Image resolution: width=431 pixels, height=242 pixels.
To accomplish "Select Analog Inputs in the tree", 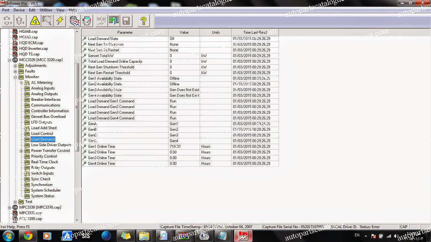I will coord(43,88).
